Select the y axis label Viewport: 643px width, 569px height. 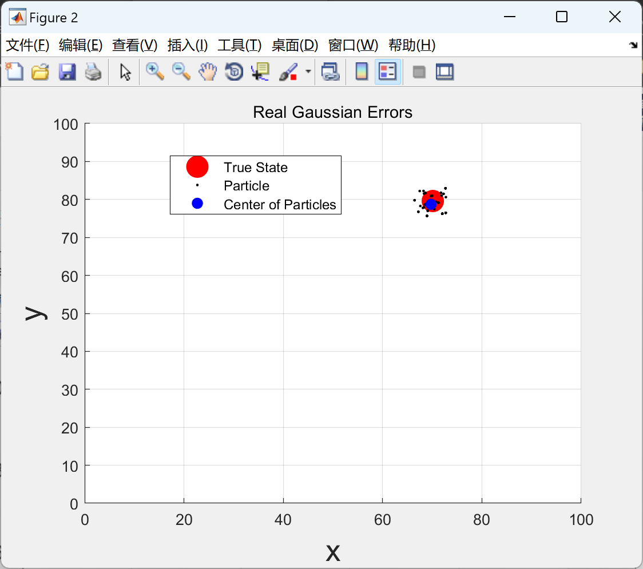pos(35,313)
